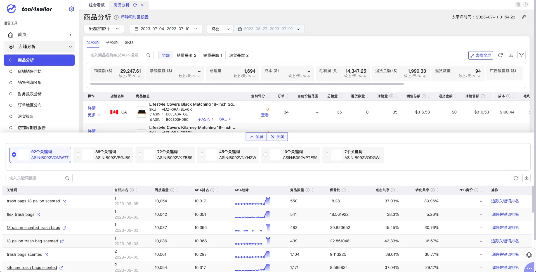Expand 子ASIN list for B003DSHDEC
This screenshot has height=272, width=536.
pyautogui.click(x=206, y=119)
